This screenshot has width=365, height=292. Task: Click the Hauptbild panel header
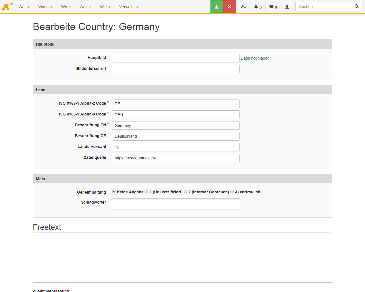point(182,44)
